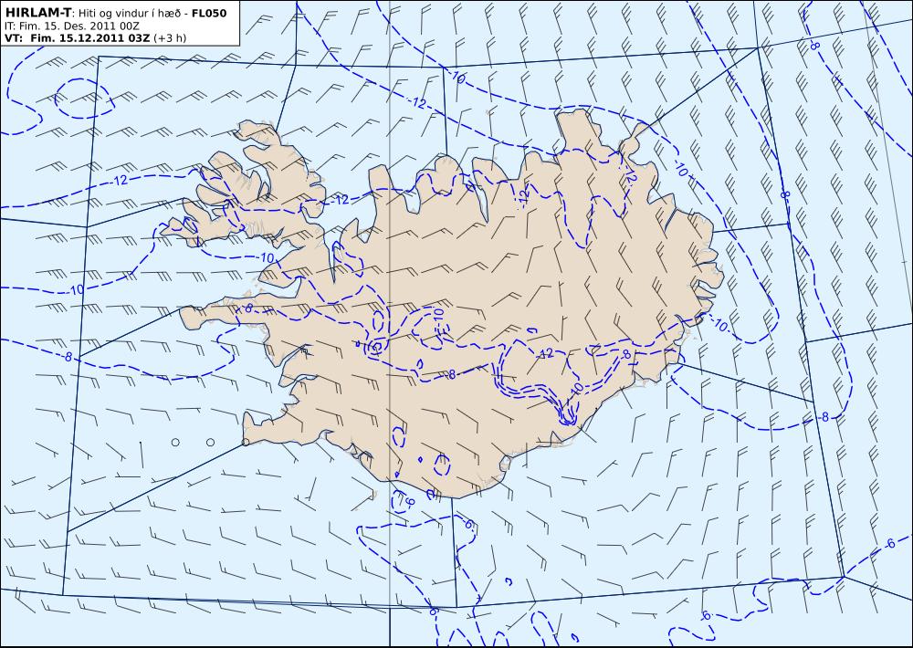Click the '(+3 h)' forecast offset text
Image resolution: width=913 pixels, height=648 pixels.
pyautogui.click(x=170, y=37)
